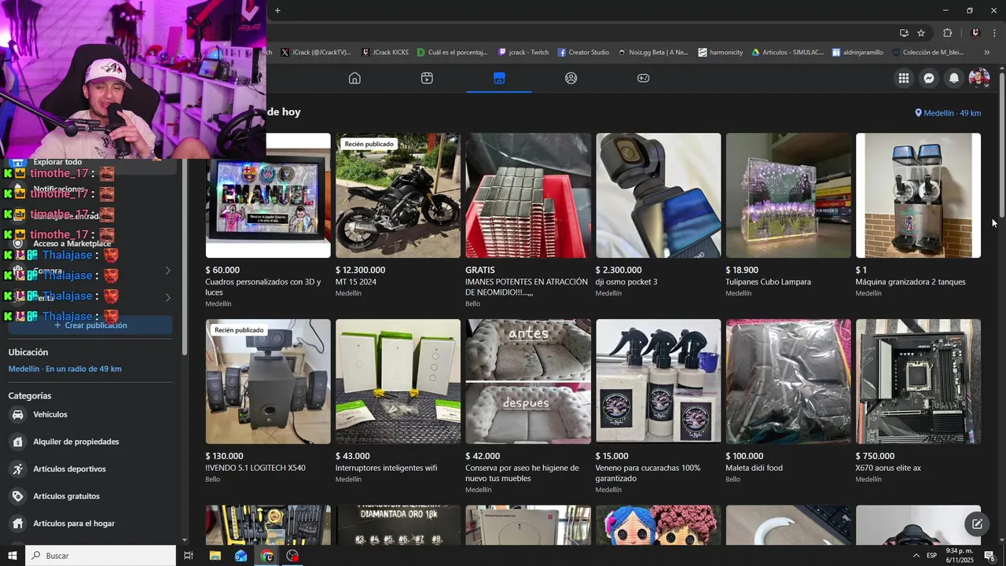Open the Facebook menu grid icon

pyautogui.click(x=904, y=78)
